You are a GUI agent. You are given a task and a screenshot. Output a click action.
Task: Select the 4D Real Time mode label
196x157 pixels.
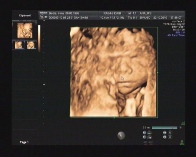176,35
